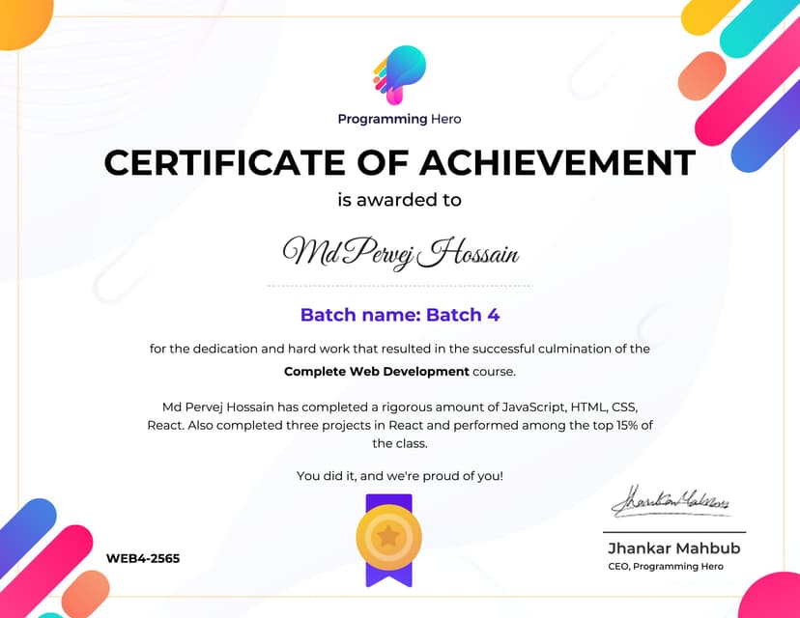Click the "Batch name: Batch 4" purple text
Image resolution: width=800 pixels, height=618 pixels.
[x=399, y=315]
